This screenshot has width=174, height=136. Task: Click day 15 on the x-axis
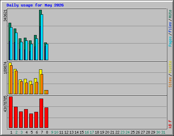click(82, 132)
